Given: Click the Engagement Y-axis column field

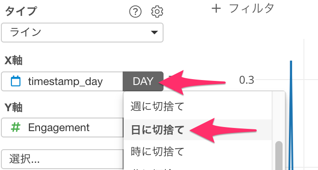Looking at the screenshot, I should click(x=62, y=127).
